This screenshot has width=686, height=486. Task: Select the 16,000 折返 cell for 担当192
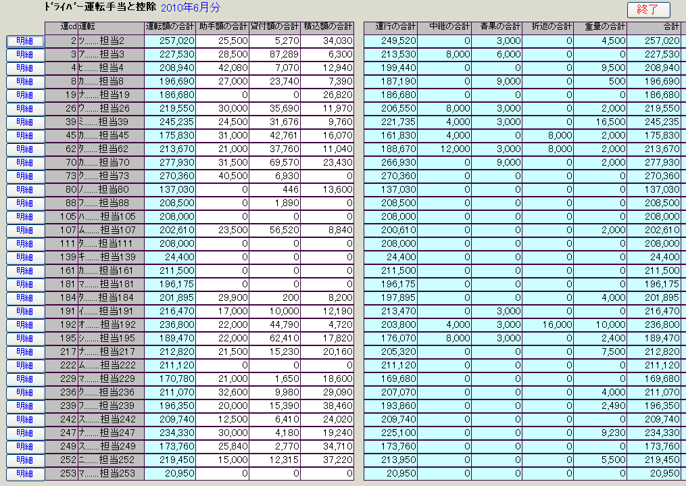coord(548,325)
